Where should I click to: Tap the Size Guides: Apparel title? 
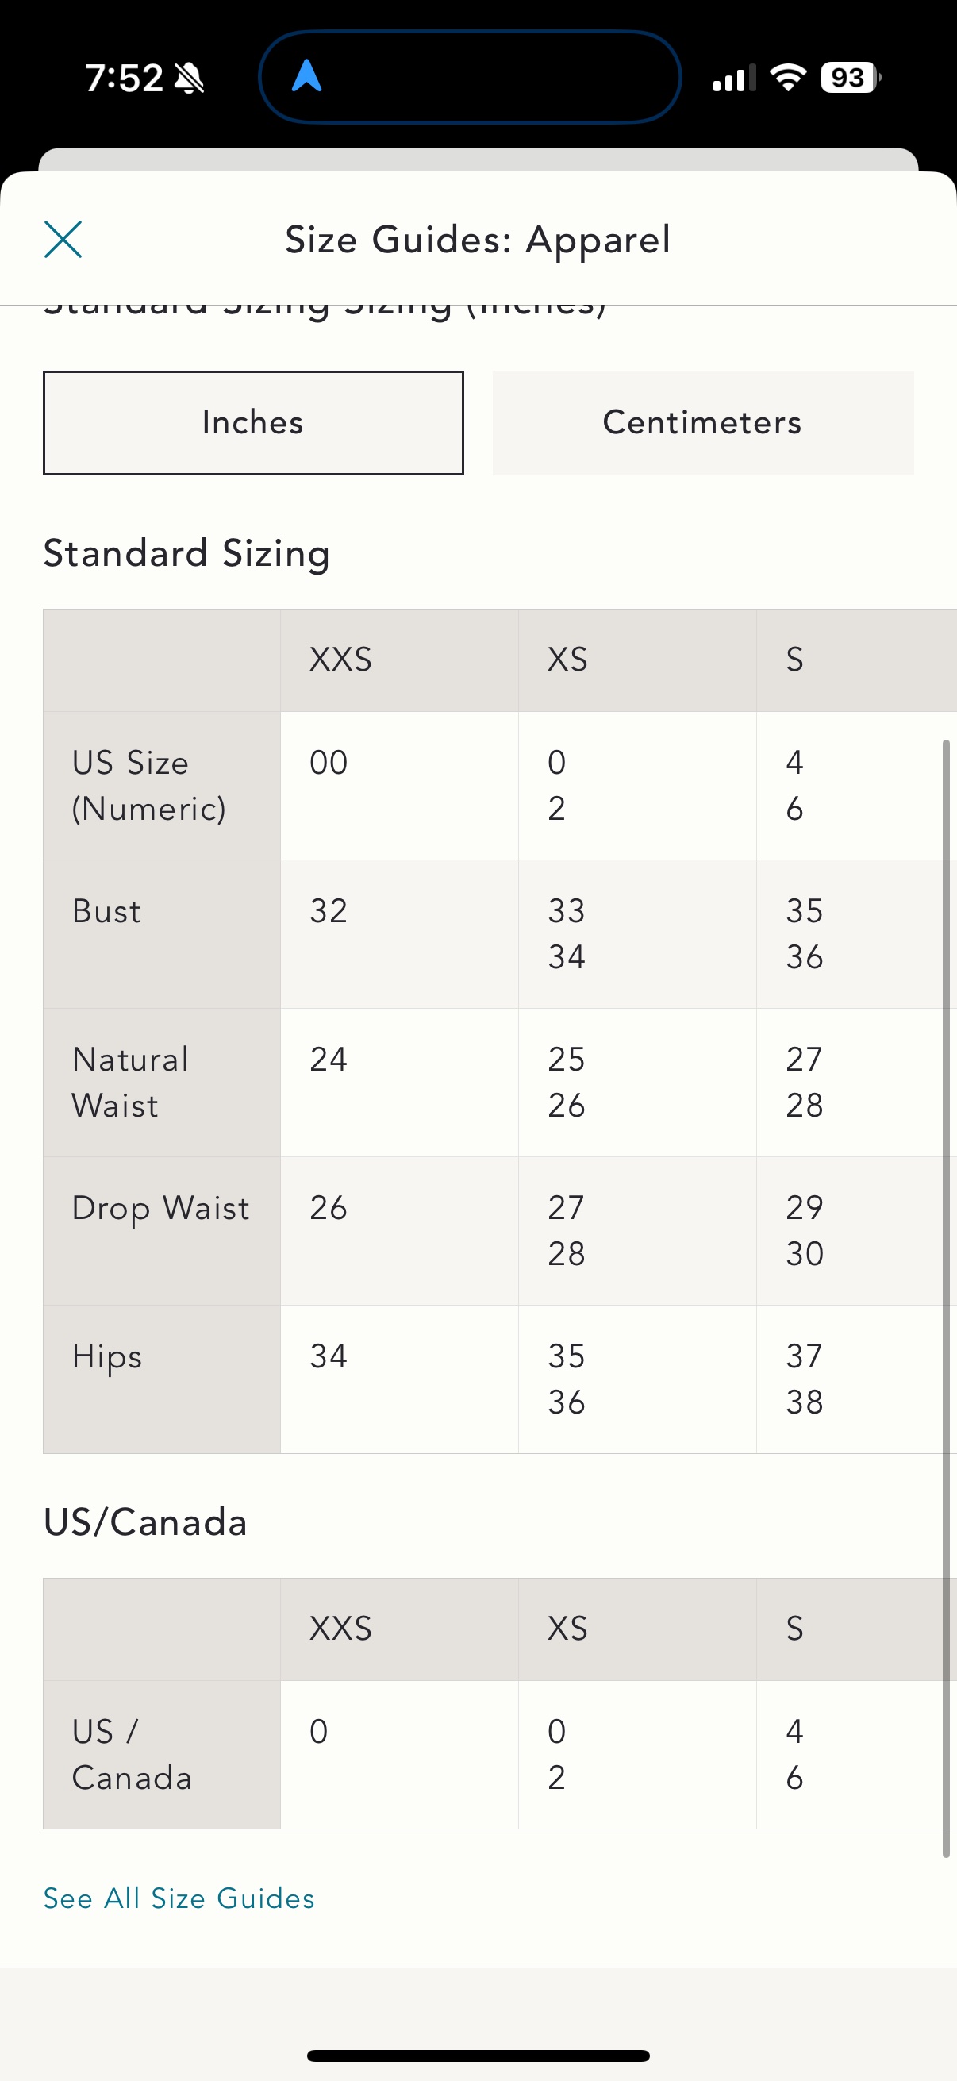477,240
